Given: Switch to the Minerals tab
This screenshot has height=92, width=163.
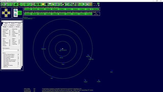Looking at the screenshot, I should (x=13, y=23).
